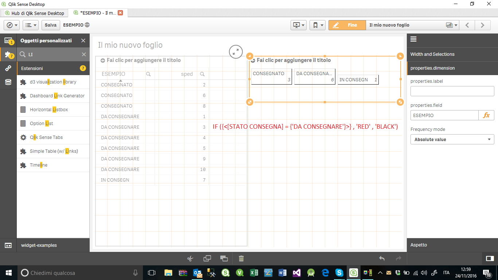Click the properties.label input field

tap(452, 91)
